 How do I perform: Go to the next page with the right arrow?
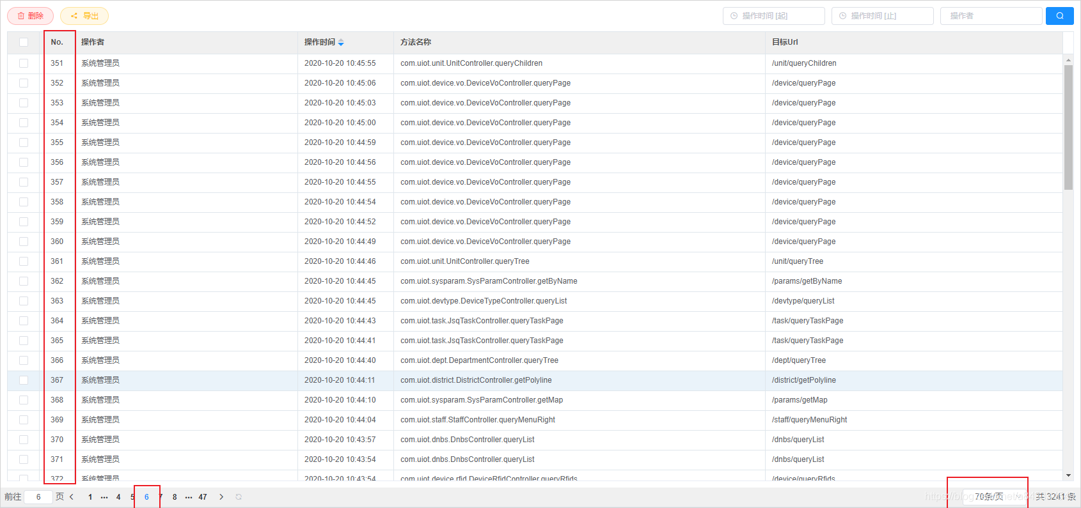click(x=221, y=496)
